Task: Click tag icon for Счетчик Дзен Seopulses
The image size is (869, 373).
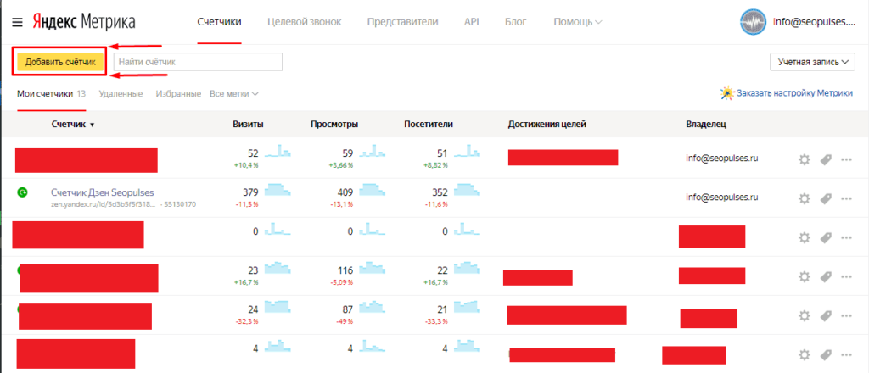Action: (x=826, y=198)
